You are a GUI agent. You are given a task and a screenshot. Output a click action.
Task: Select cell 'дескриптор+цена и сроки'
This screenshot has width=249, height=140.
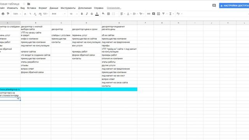86,28
